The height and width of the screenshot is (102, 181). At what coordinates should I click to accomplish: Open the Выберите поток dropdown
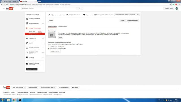tap(55, 51)
